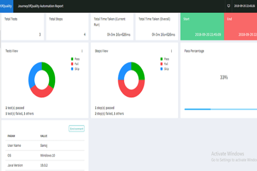The width and height of the screenshot is (257, 171).
Task: Click the End time red card
Action: pyautogui.click(x=240, y=27)
